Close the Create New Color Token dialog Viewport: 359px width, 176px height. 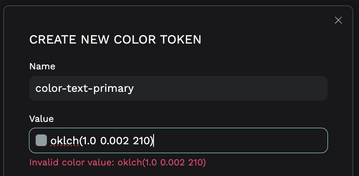pos(339,20)
